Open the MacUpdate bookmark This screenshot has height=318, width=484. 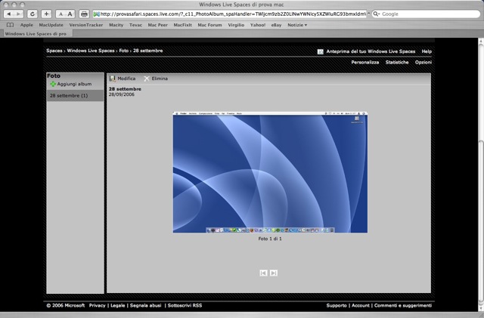click(51, 25)
